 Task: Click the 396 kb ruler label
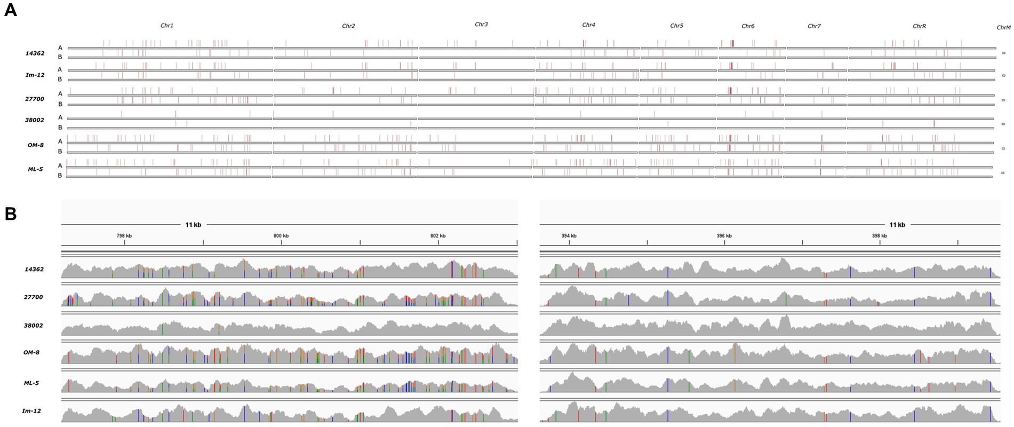coord(724,235)
